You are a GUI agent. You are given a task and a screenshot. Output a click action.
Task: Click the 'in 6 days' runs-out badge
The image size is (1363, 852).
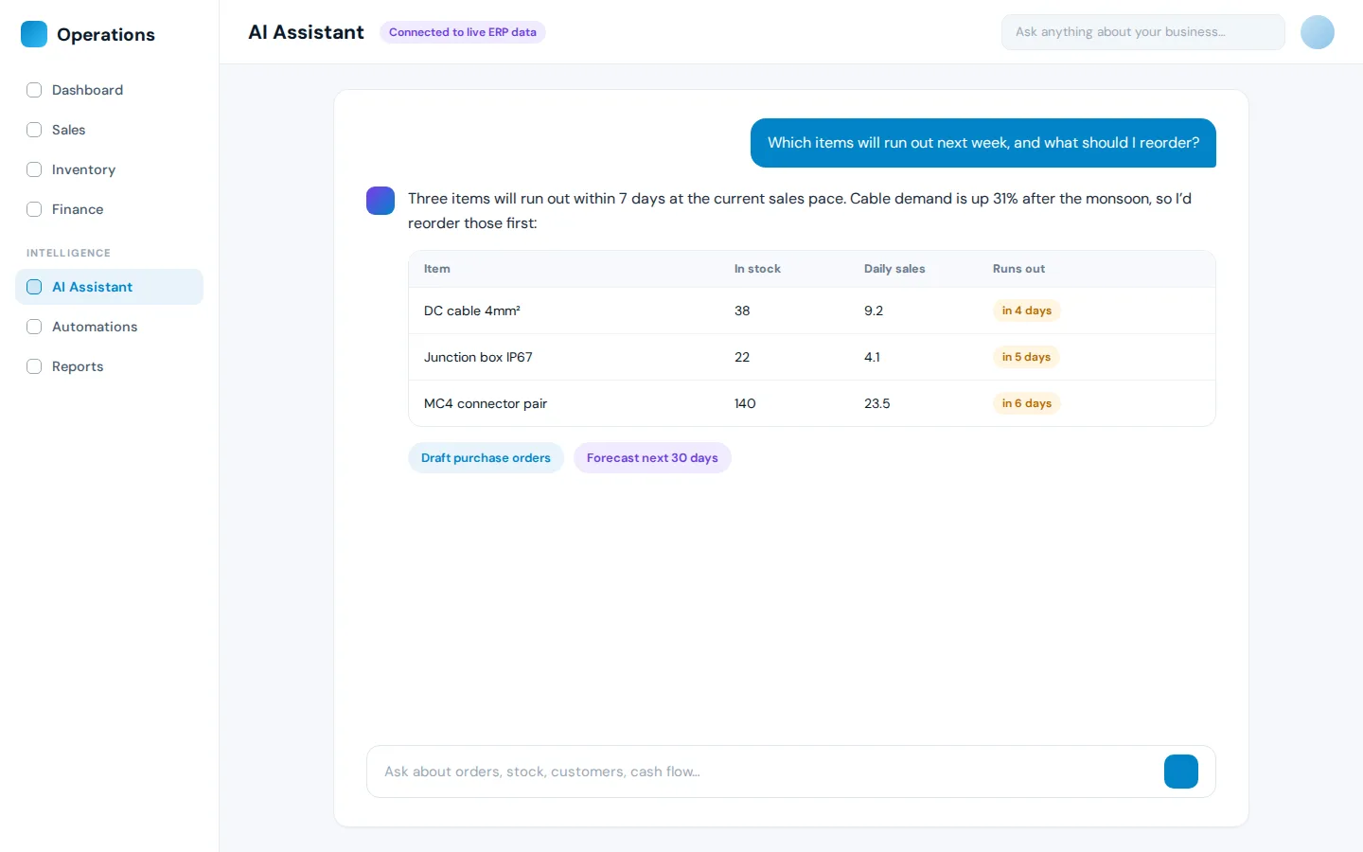click(1027, 403)
